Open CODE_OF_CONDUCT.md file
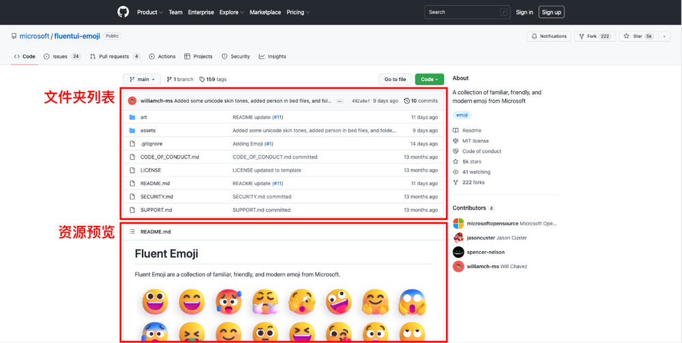682x343 pixels. tap(170, 157)
